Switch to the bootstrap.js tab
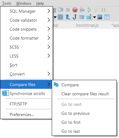This screenshot has width=119, height=138. [x=87, y=25]
